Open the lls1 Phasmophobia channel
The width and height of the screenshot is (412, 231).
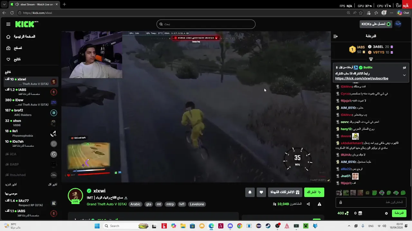click(x=31, y=133)
